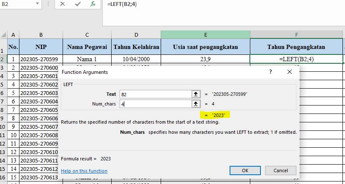
Task: Select cell with NIP 202305-270608
Action: click(x=39, y=135)
